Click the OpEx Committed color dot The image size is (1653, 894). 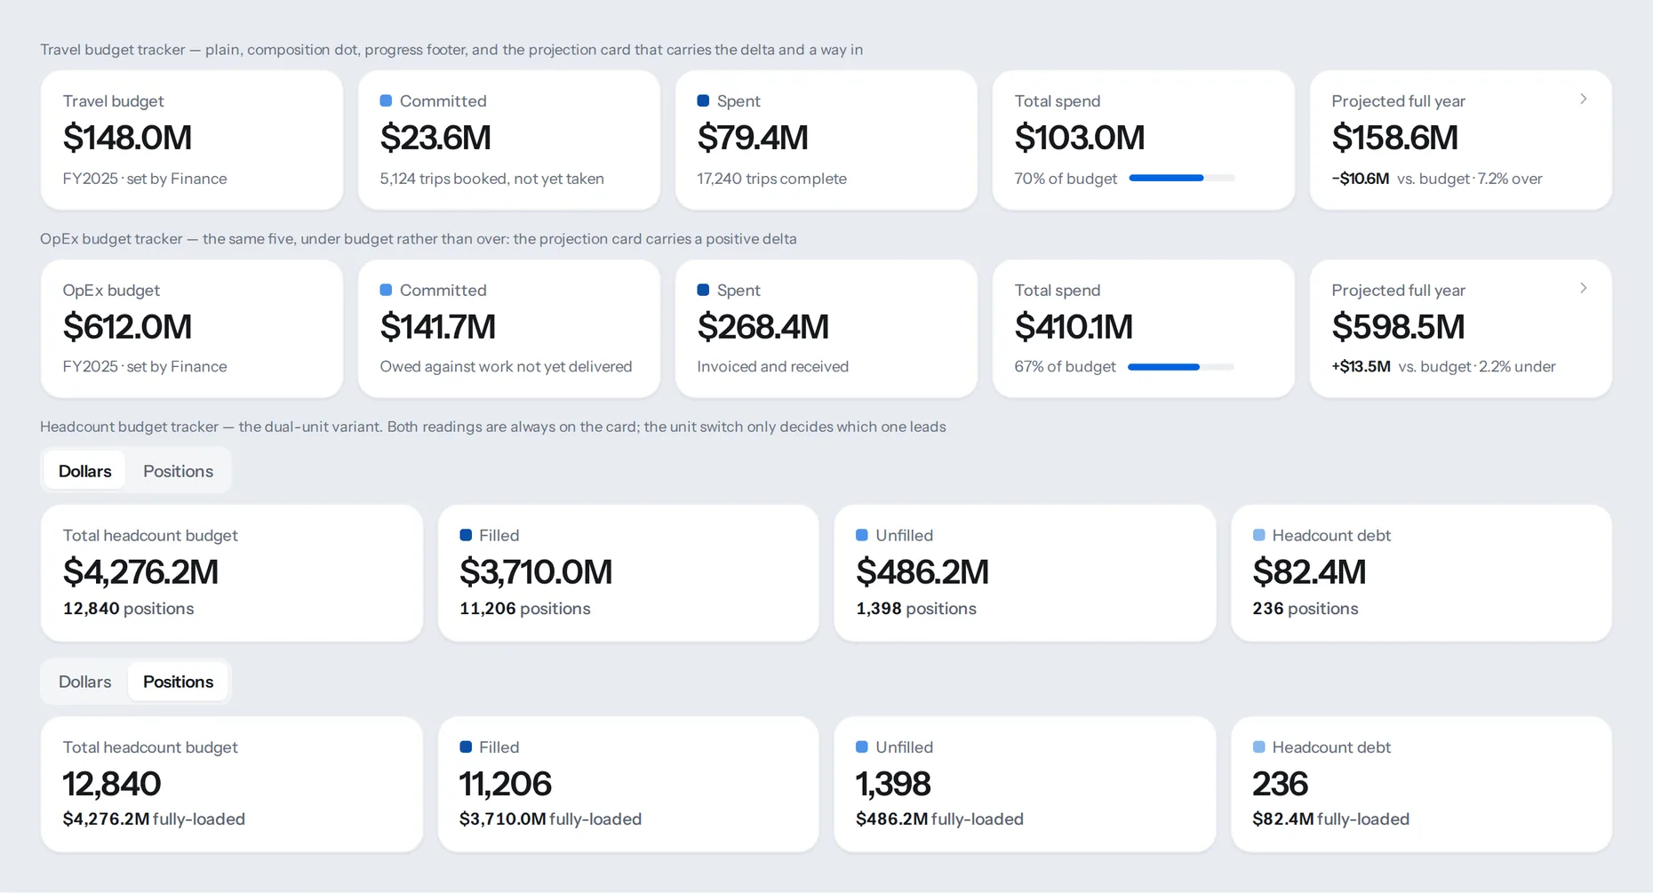(386, 290)
